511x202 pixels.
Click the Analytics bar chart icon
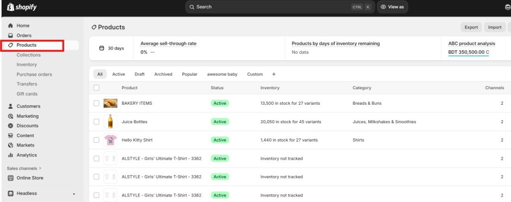coord(10,155)
